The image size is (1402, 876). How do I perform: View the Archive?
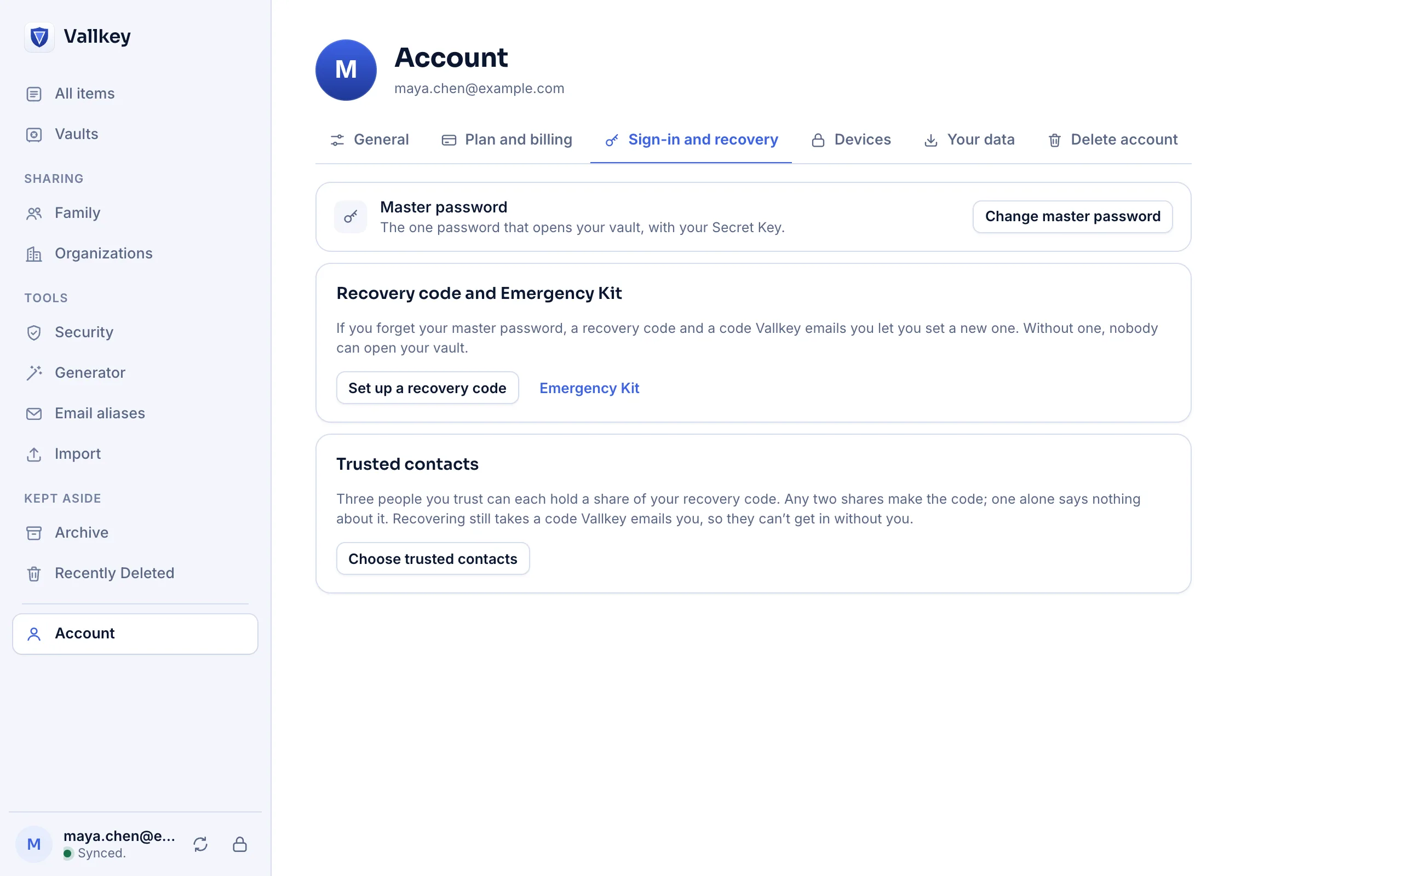pyautogui.click(x=135, y=533)
